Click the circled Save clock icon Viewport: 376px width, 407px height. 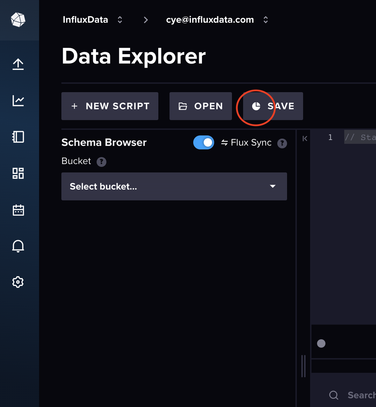click(x=256, y=106)
